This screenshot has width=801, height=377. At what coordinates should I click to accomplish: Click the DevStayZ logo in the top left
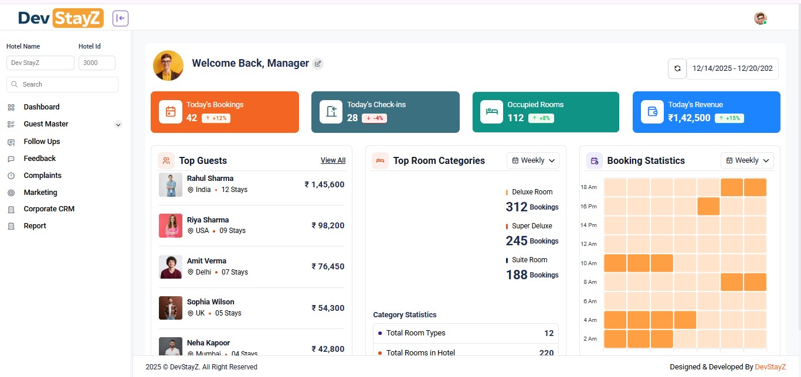(x=60, y=18)
